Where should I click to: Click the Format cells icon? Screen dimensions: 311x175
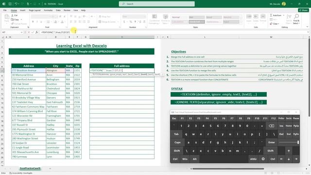263,17
